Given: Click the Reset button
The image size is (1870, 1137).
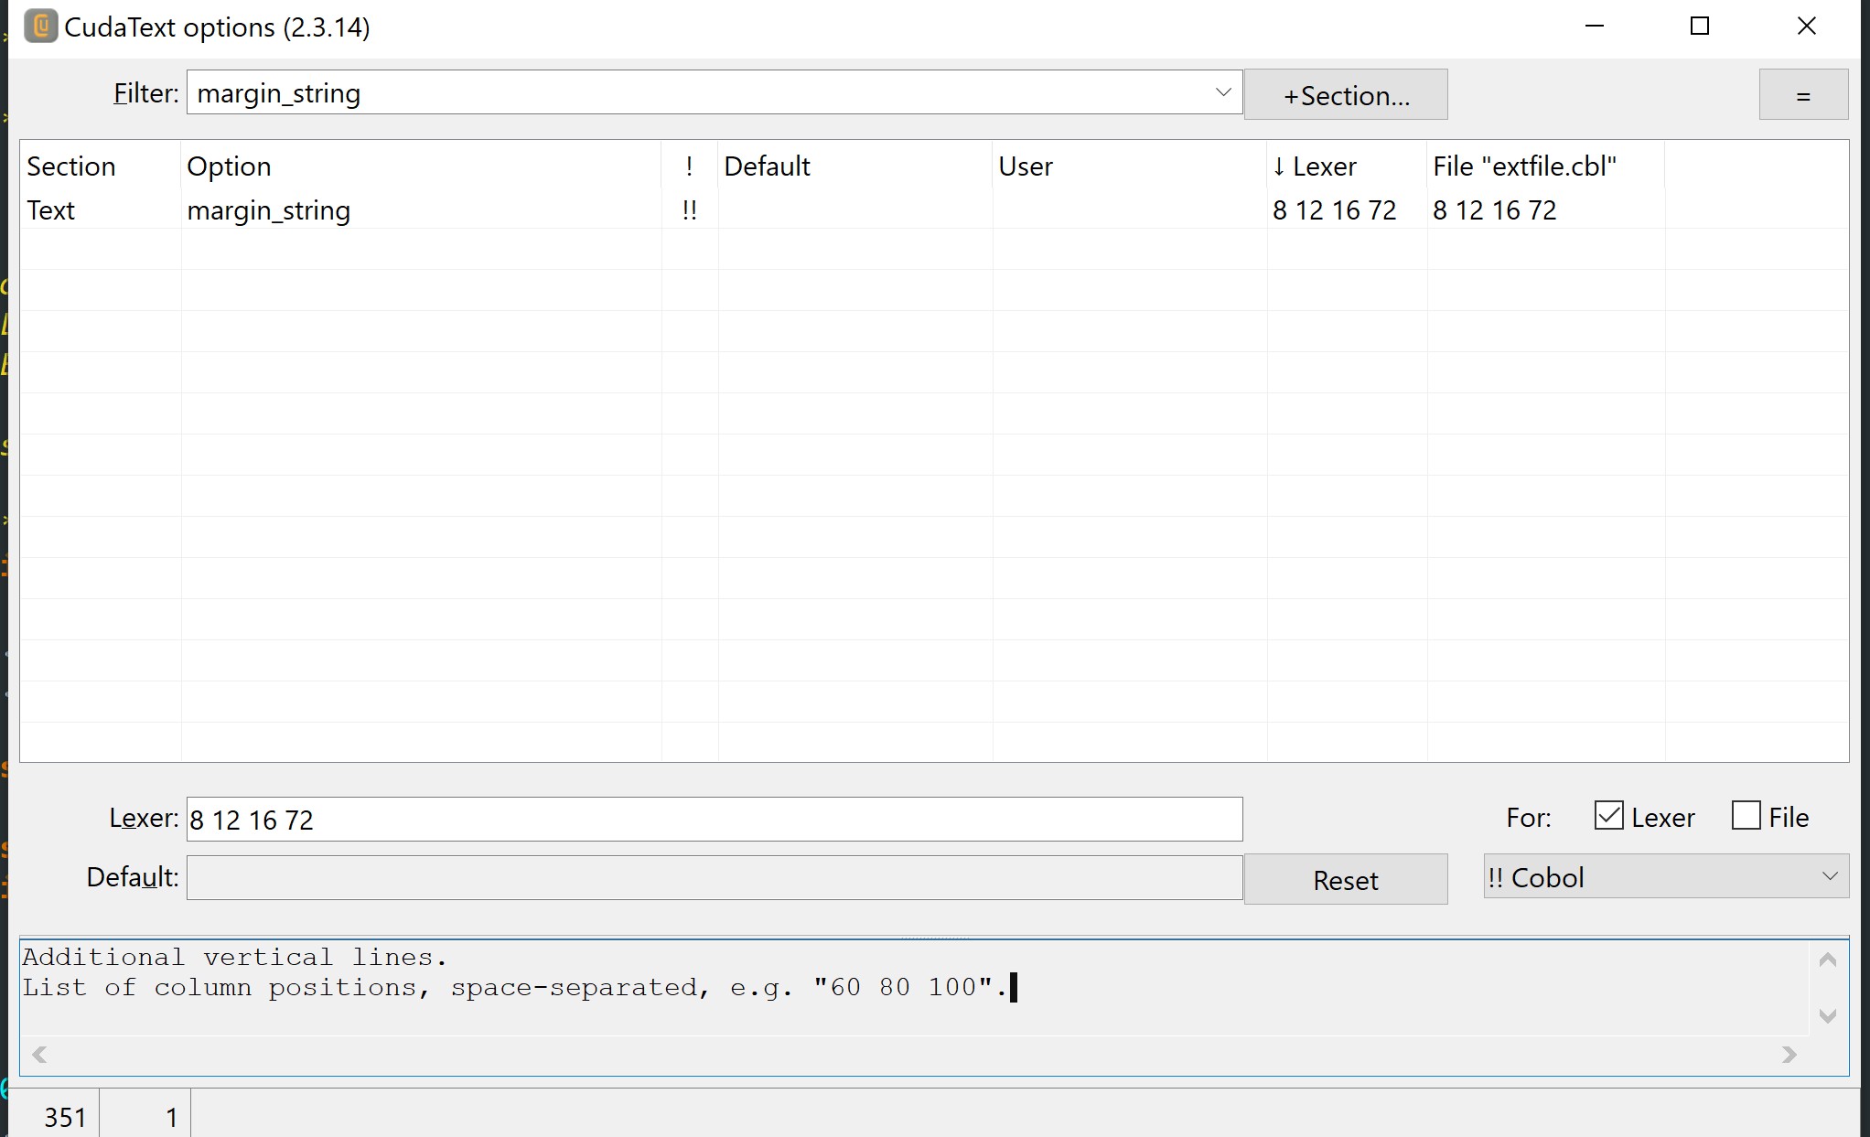Looking at the screenshot, I should pyautogui.click(x=1345, y=880).
